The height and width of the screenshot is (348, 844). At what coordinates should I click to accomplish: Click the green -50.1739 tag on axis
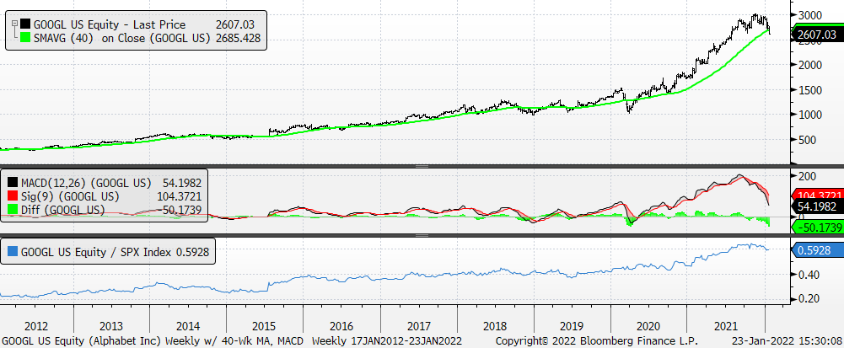816,228
